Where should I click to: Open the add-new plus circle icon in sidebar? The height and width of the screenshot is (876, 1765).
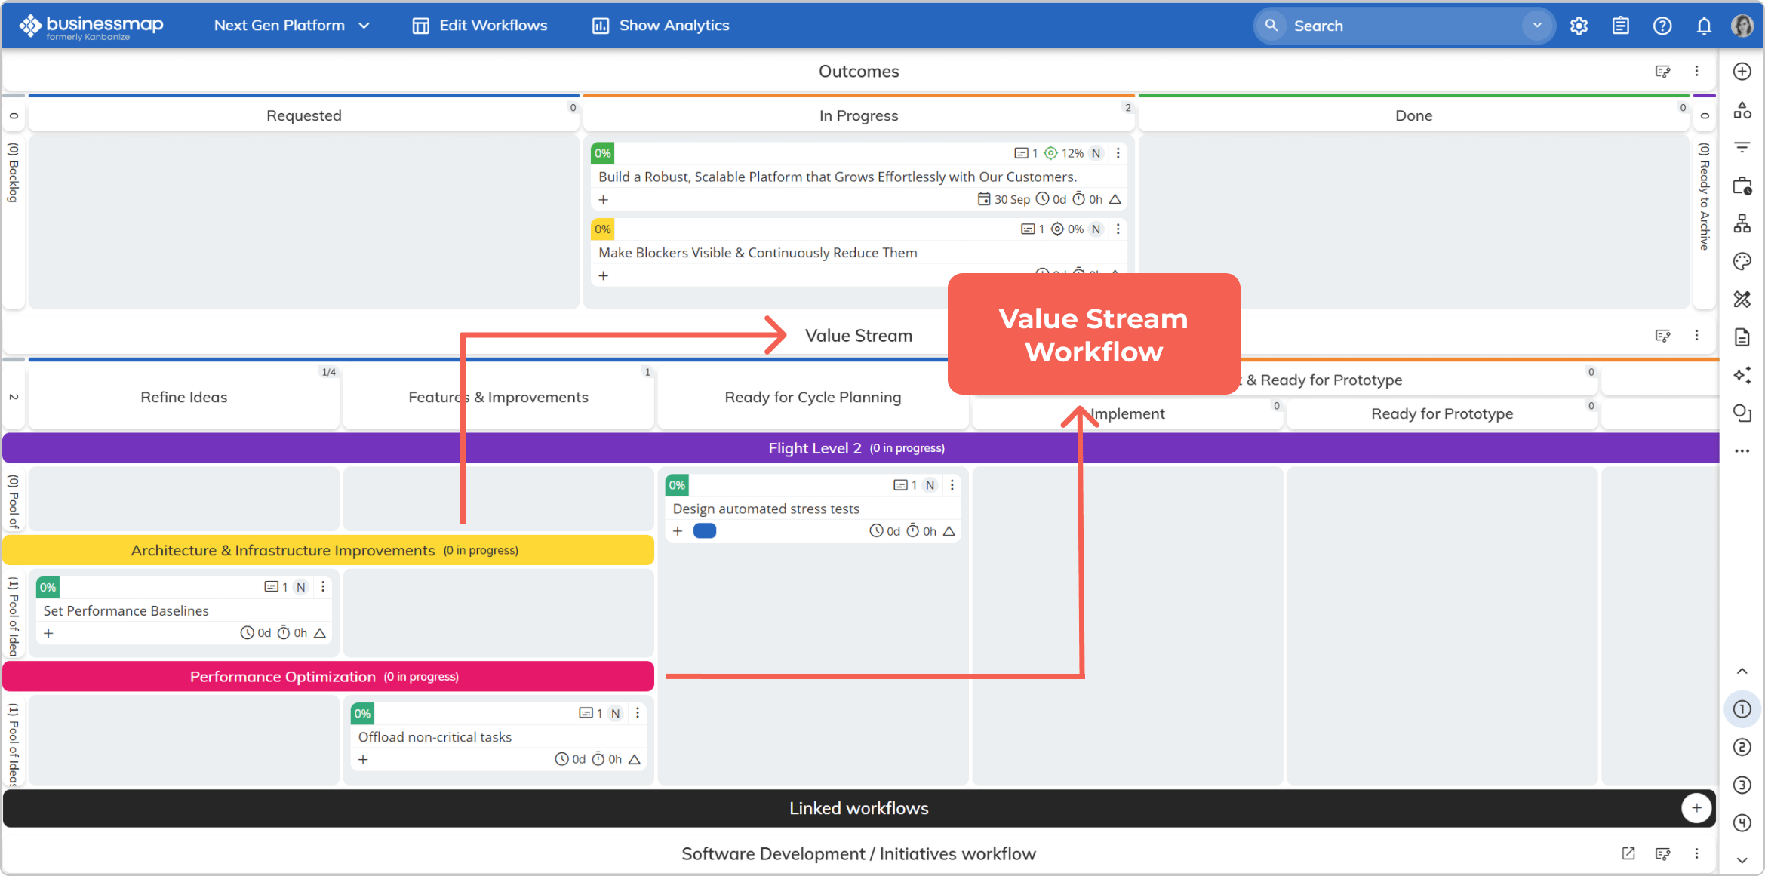point(1742,71)
